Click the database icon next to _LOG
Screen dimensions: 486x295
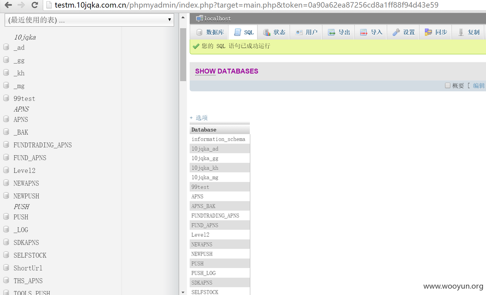6,229
